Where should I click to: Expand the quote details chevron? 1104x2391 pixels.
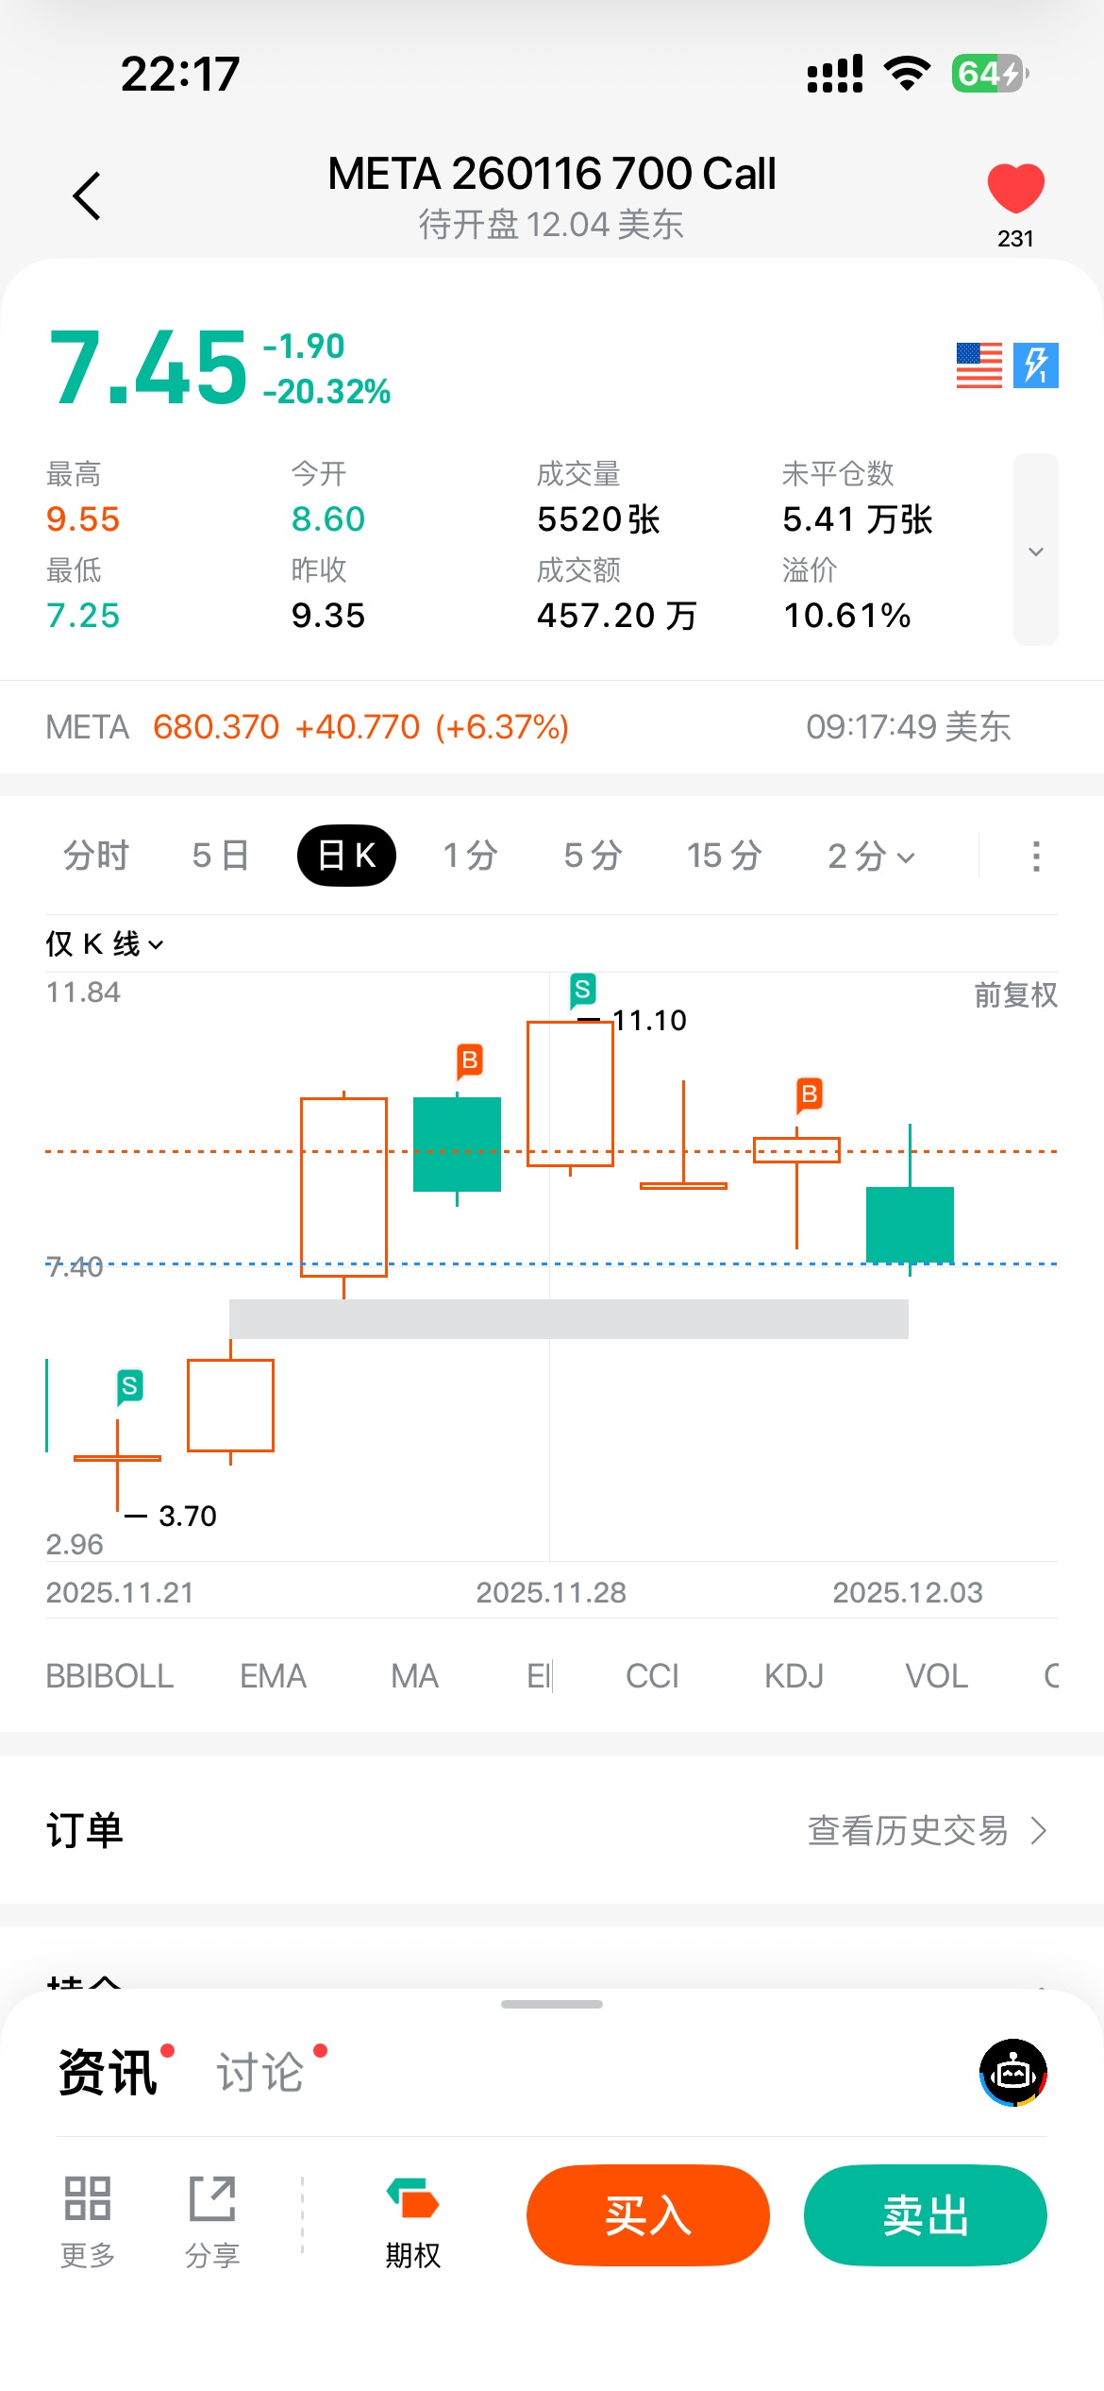(x=1035, y=551)
